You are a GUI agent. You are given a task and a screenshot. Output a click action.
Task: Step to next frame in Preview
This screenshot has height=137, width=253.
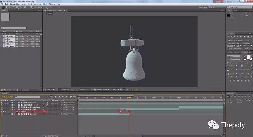(238, 37)
